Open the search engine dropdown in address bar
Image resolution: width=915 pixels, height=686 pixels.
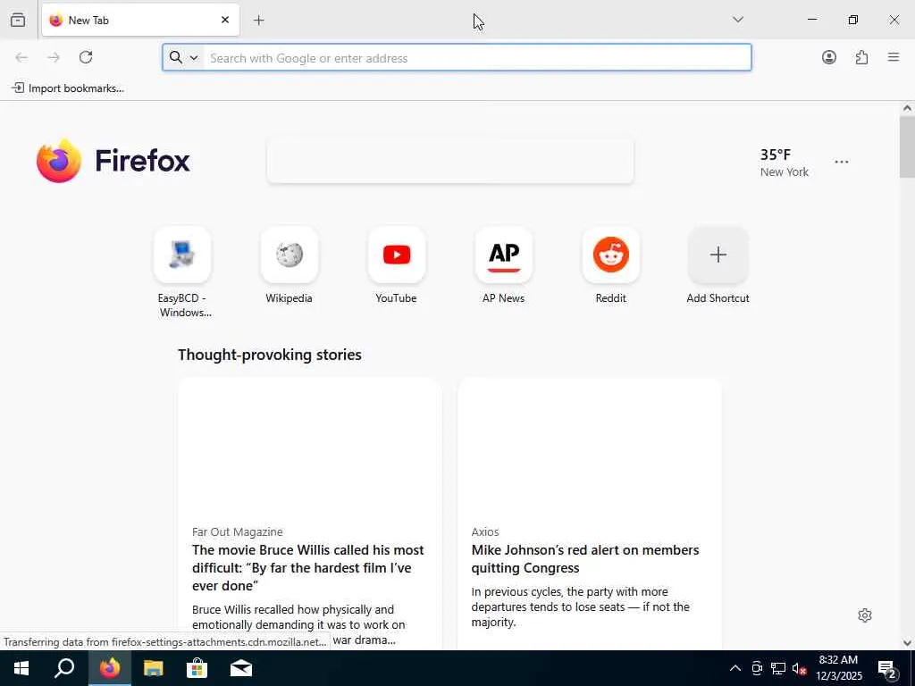pos(184,57)
